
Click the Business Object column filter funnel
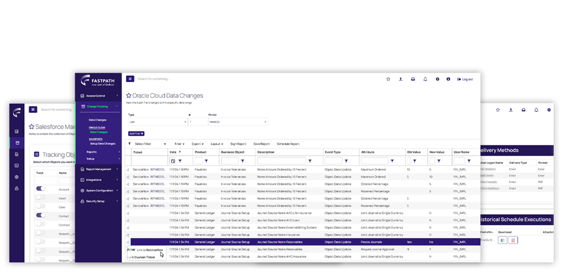(x=243, y=161)
